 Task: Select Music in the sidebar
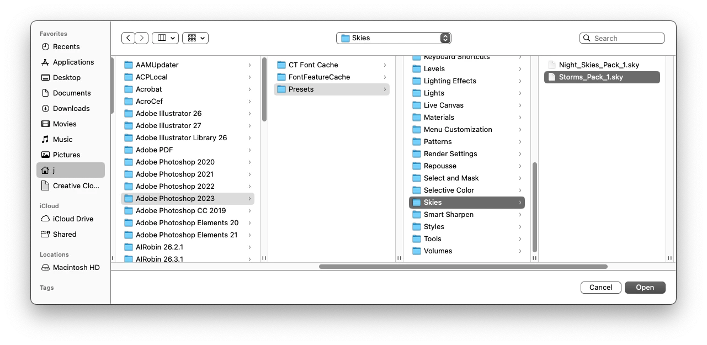71,140
